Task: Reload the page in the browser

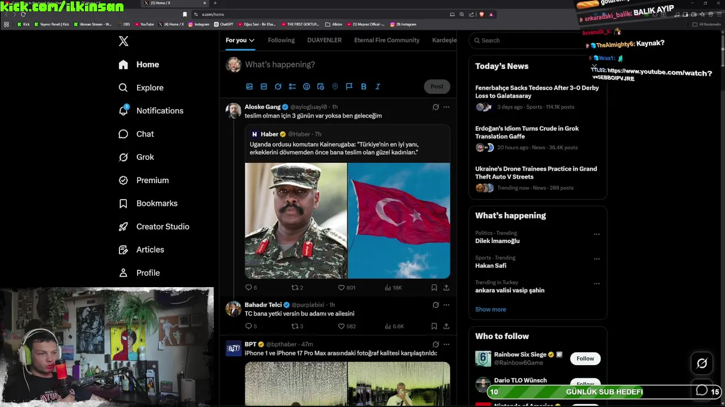Action: (23, 14)
